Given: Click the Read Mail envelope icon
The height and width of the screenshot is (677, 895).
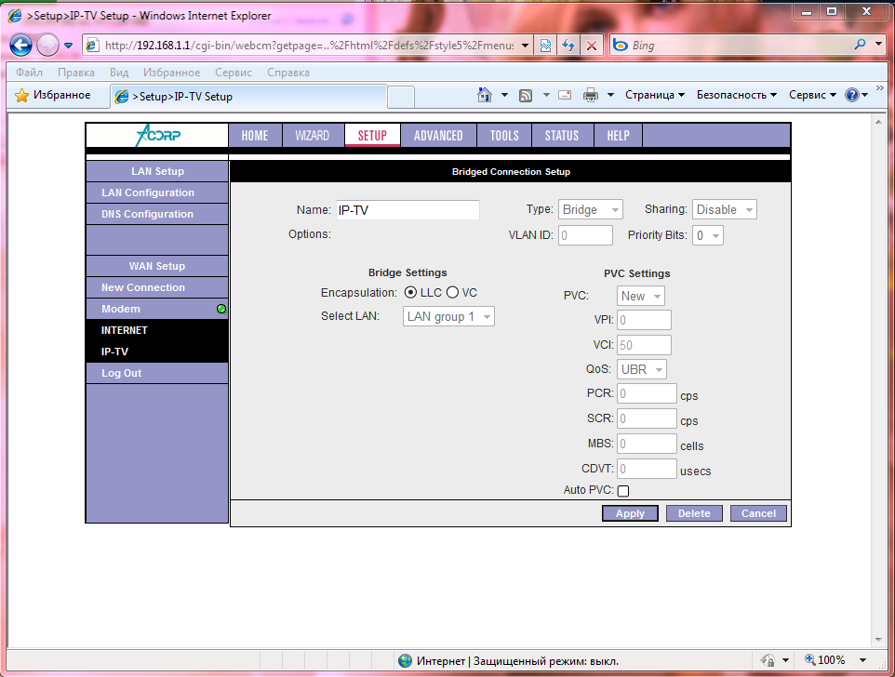Looking at the screenshot, I should pyautogui.click(x=564, y=95).
